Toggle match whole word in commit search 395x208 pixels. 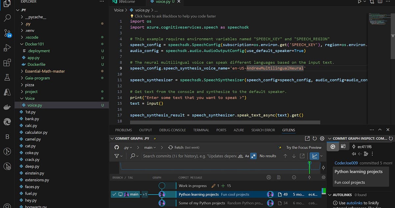click(241, 156)
